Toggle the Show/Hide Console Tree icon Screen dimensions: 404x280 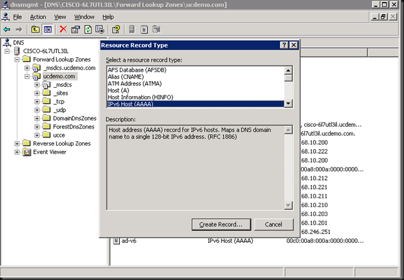[x=48, y=30]
